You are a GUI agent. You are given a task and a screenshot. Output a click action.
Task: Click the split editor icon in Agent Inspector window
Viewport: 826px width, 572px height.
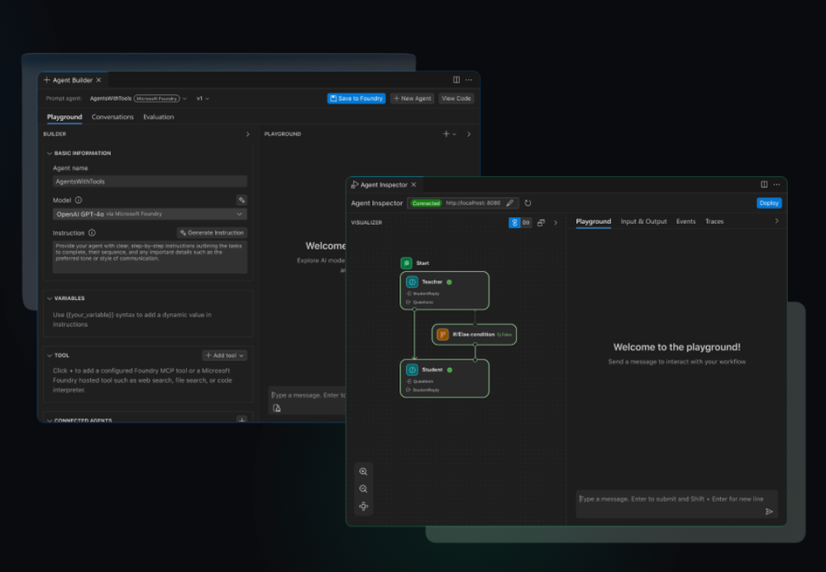pyautogui.click(x=764, y=184)
